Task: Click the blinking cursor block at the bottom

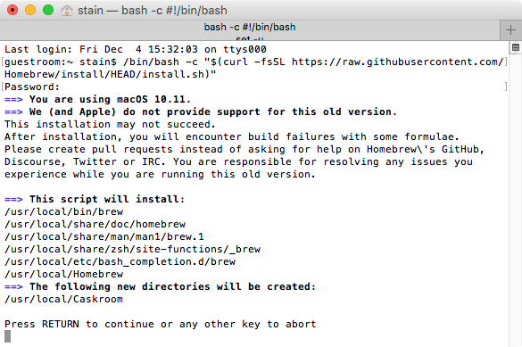Action: pos(8,336)
